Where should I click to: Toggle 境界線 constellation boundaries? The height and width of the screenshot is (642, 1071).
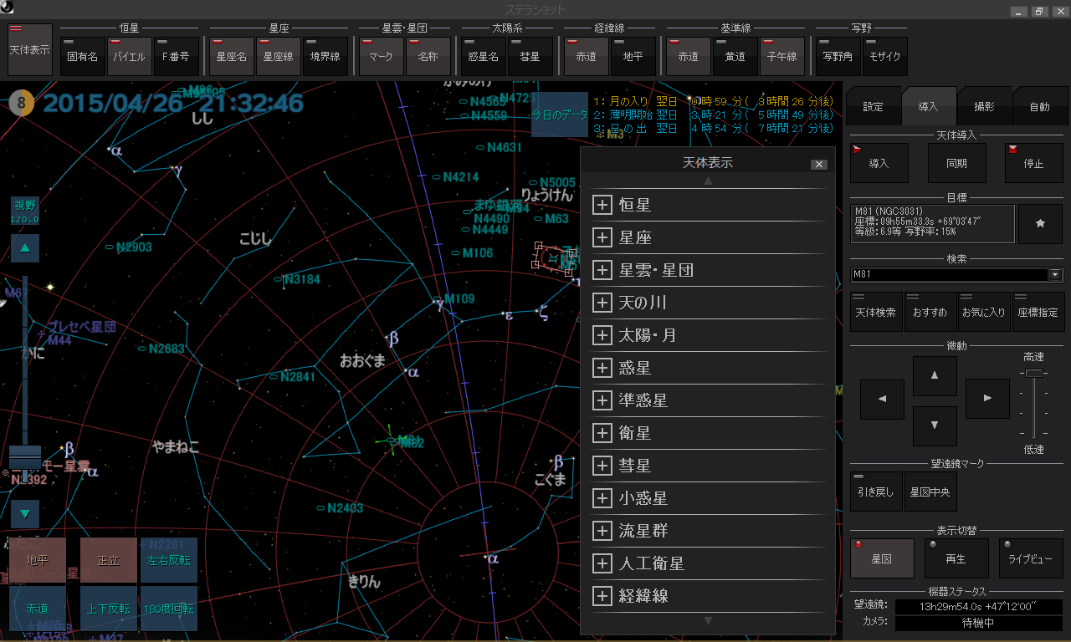pyautogui.click(x=325, y=56)
